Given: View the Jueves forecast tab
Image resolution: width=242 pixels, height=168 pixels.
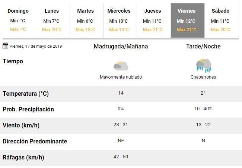Looking at the screenshot, I should pos(152,20).
